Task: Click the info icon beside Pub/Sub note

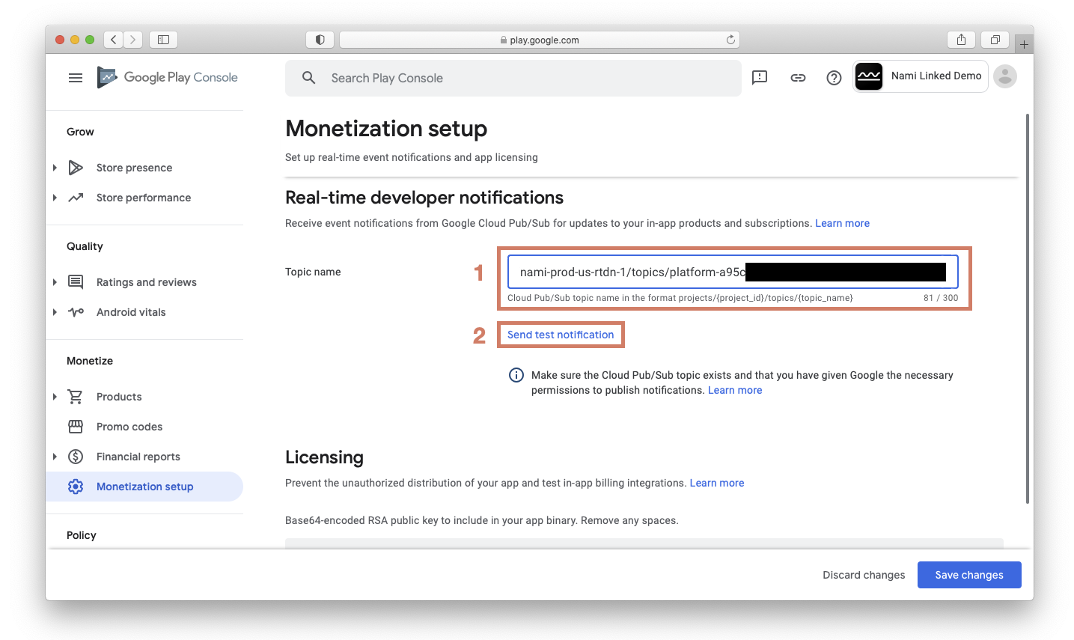Action: tap(516, 375)
